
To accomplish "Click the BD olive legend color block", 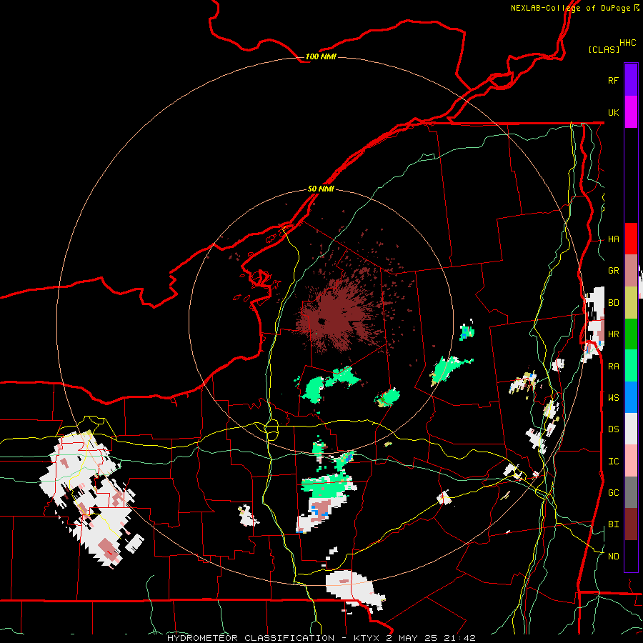I will [x=631, y=303].
